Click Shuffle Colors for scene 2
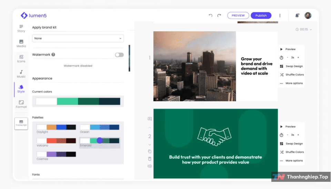331x189 pixels. (292, 152)
